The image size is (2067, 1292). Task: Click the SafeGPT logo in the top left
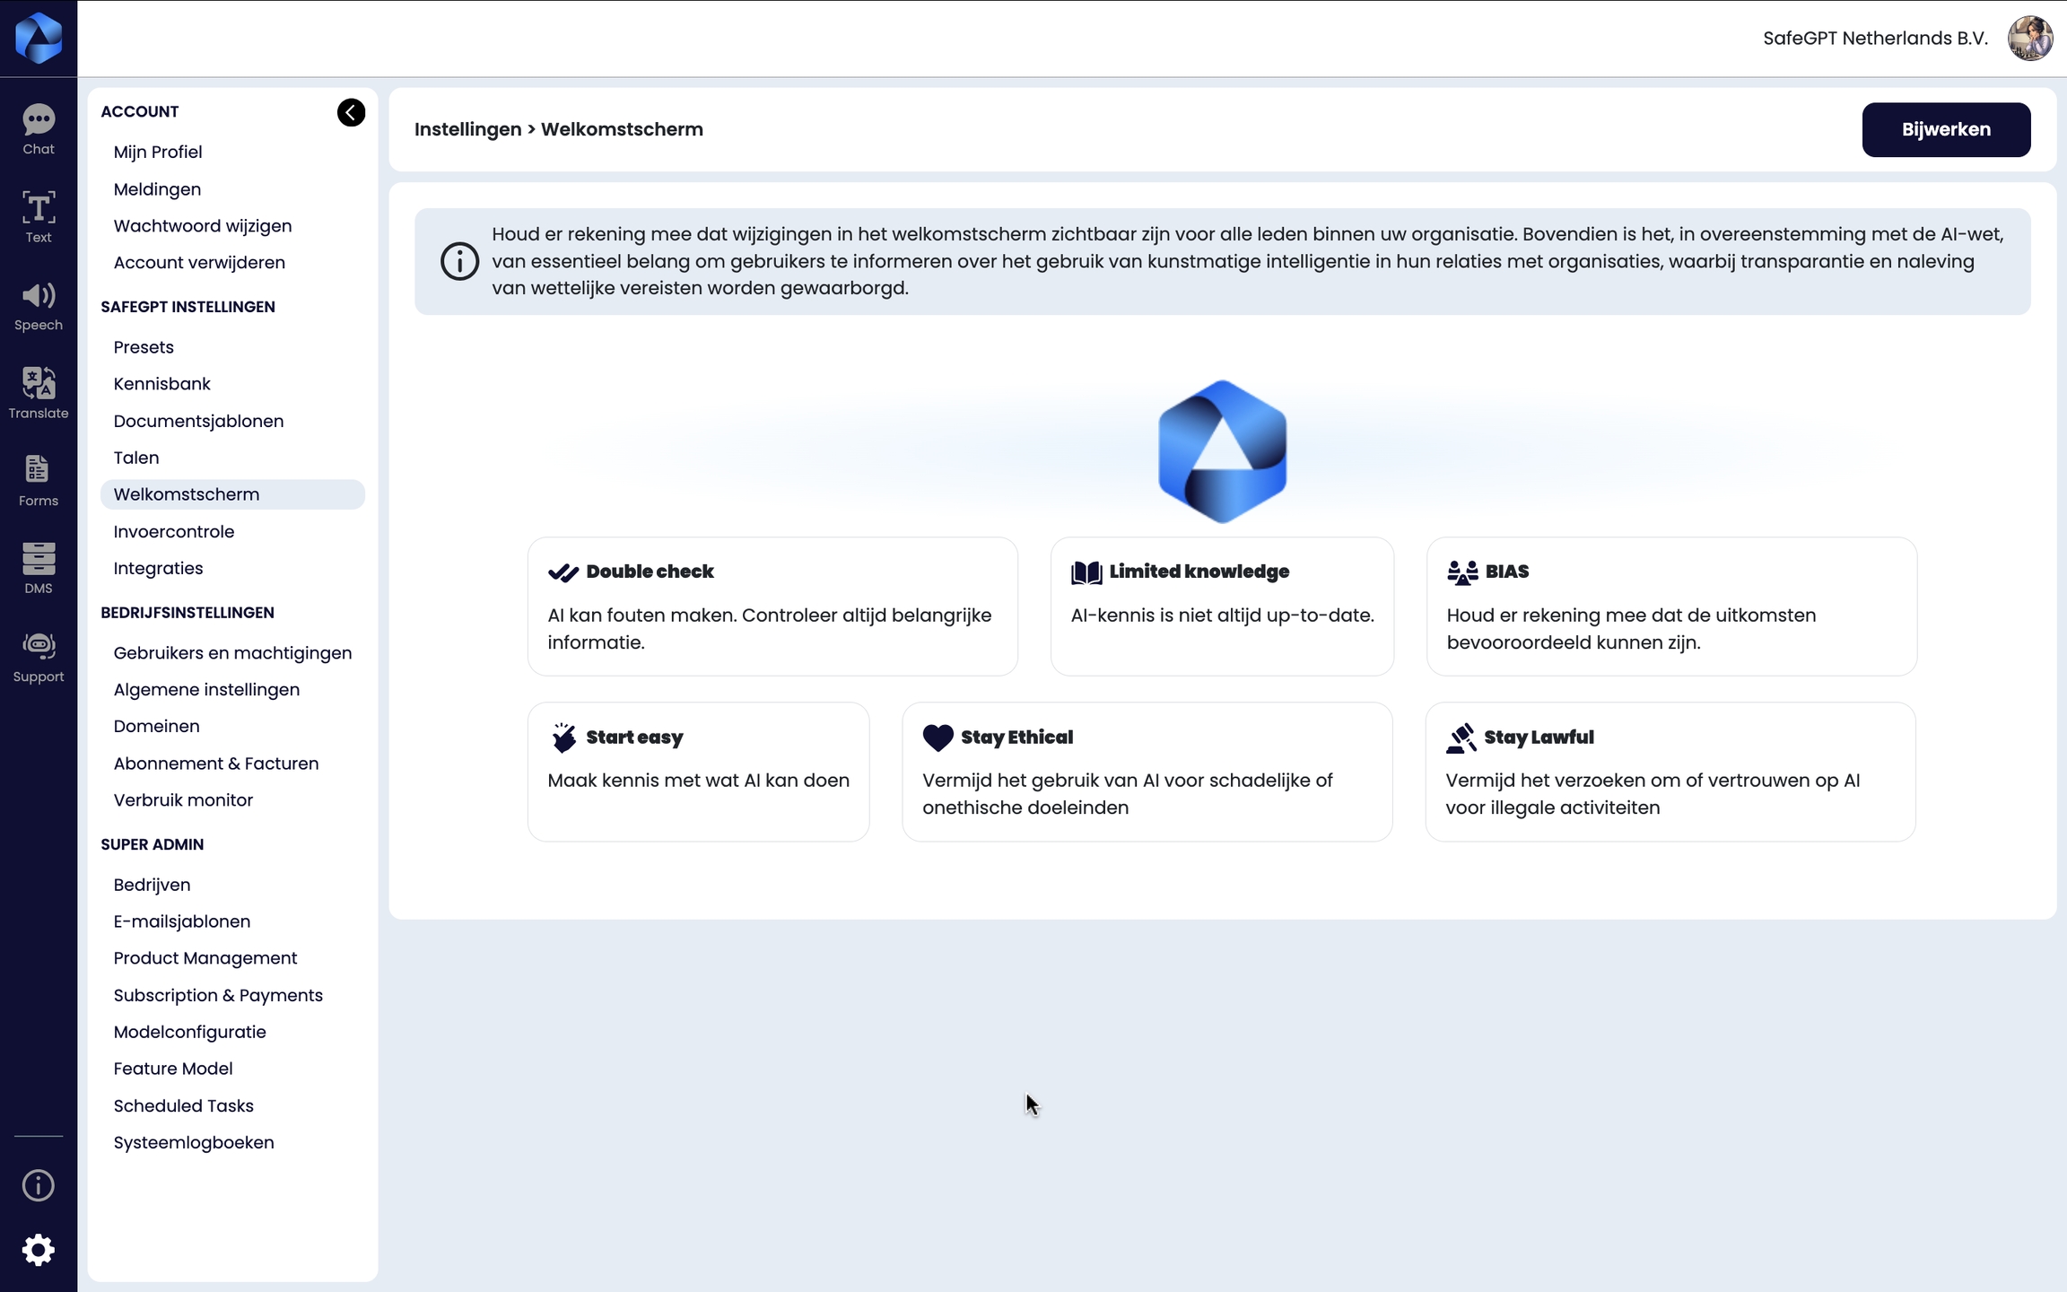[39, 39]
